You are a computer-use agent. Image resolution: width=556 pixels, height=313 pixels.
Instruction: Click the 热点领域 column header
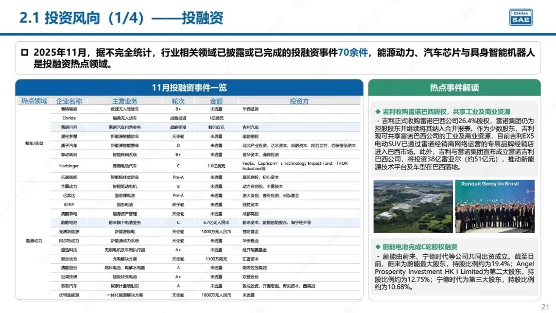click(x=34, y=101)
